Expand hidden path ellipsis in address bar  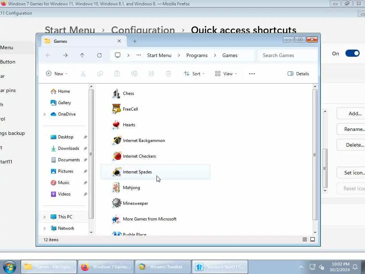click(x=139, y=55)
